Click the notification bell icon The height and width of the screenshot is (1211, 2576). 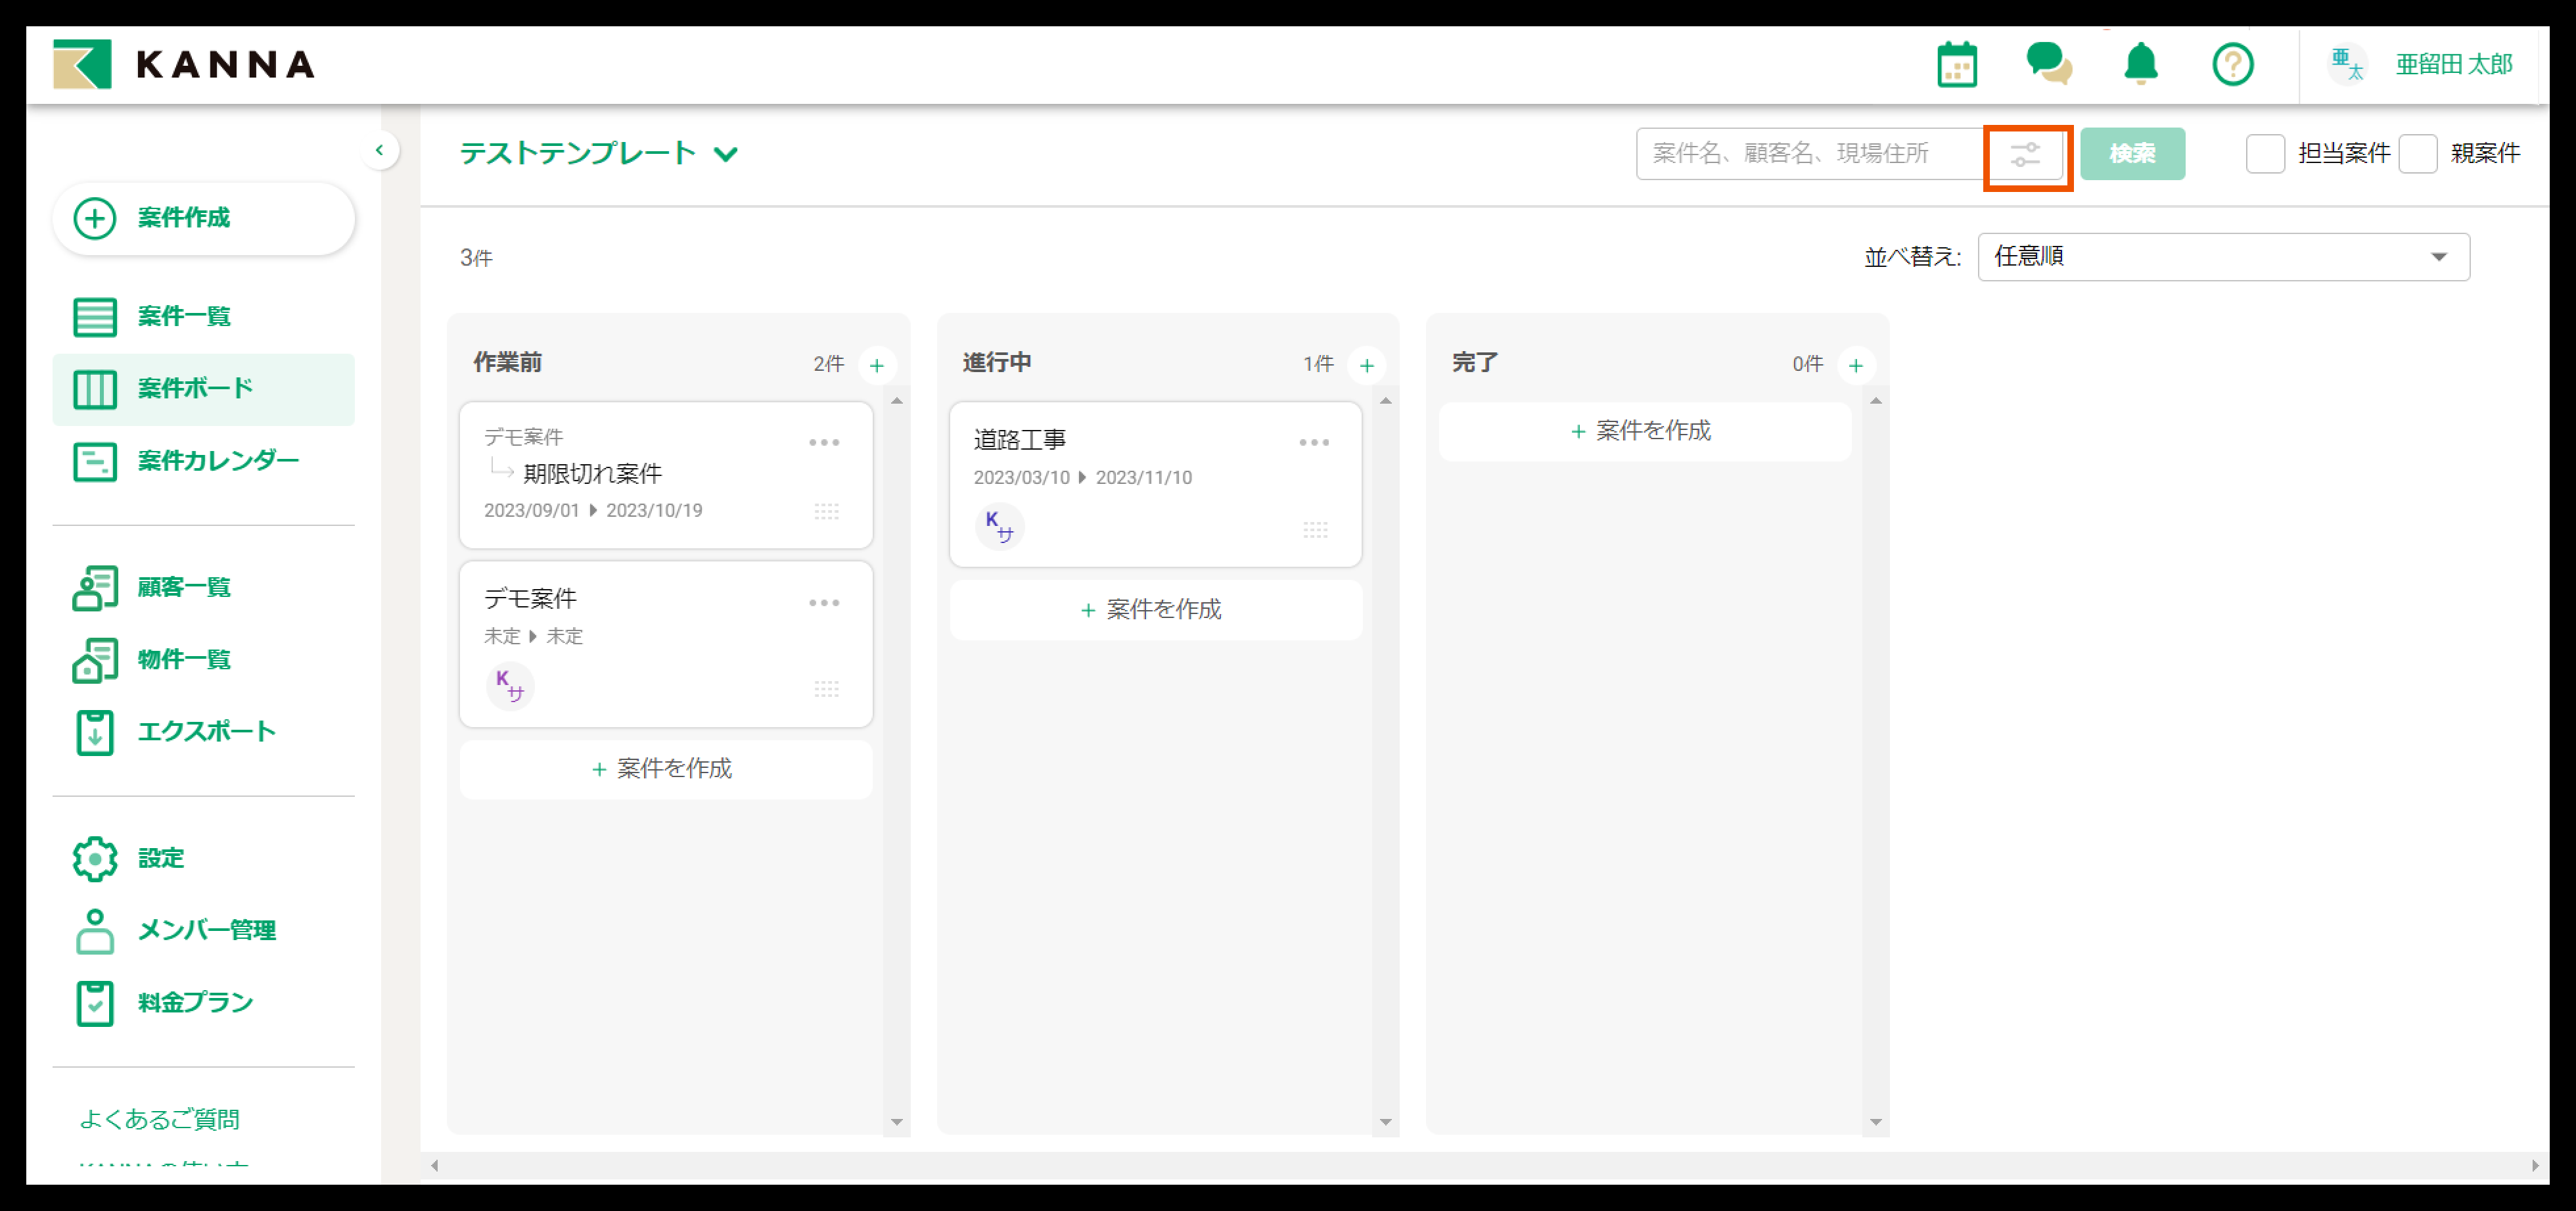click(x=2140, y=64)
